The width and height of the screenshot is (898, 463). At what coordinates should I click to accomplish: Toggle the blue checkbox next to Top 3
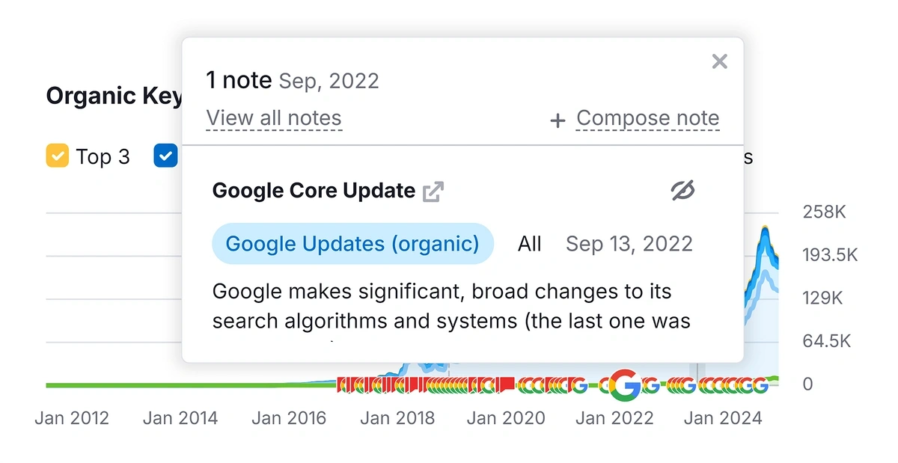165,156
